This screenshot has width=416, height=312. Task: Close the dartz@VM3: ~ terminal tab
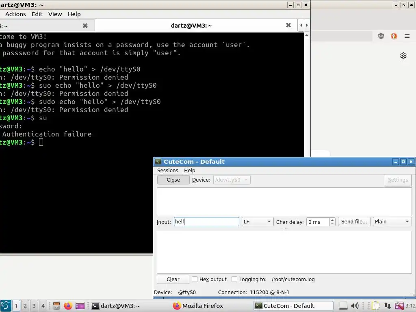[288, 25]
